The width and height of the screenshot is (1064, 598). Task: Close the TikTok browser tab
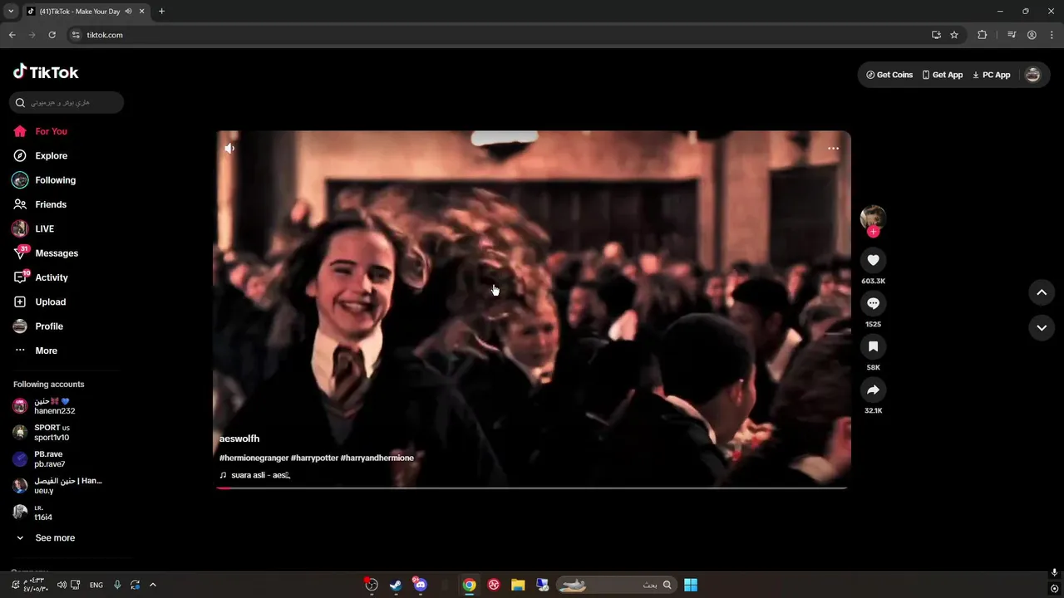click(x=142, y=12)
